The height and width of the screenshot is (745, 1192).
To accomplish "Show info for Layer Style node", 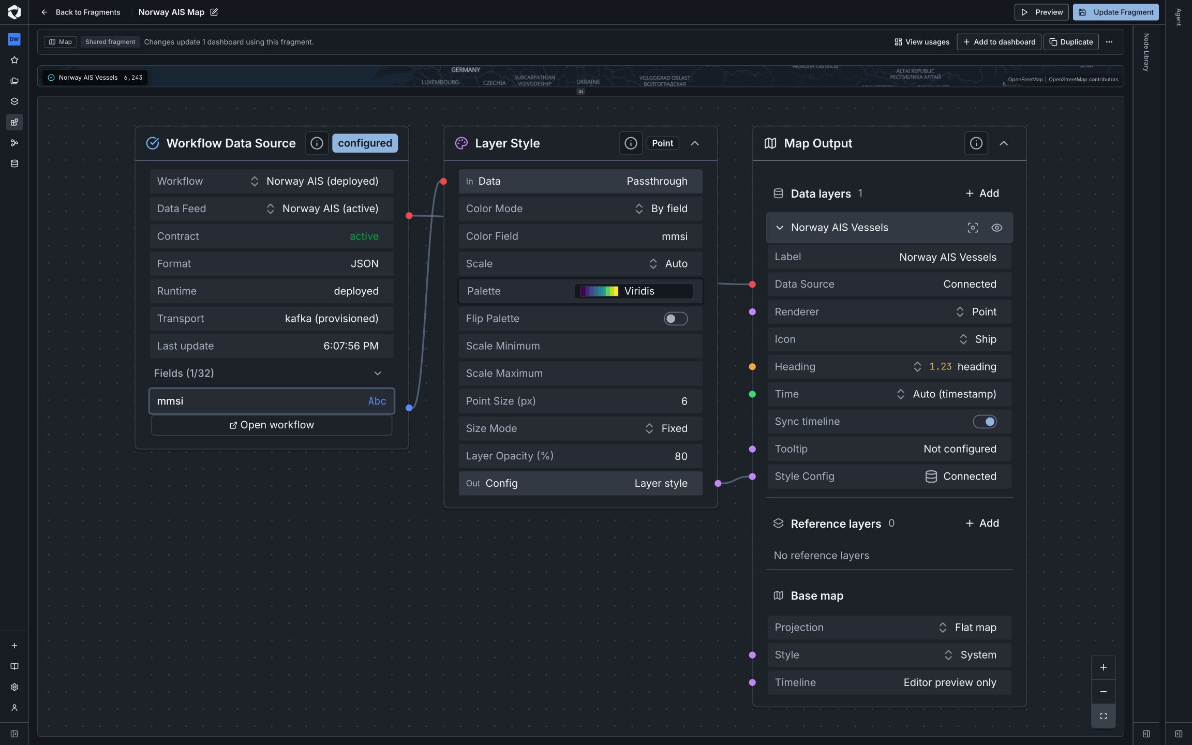I will [631, 143].
